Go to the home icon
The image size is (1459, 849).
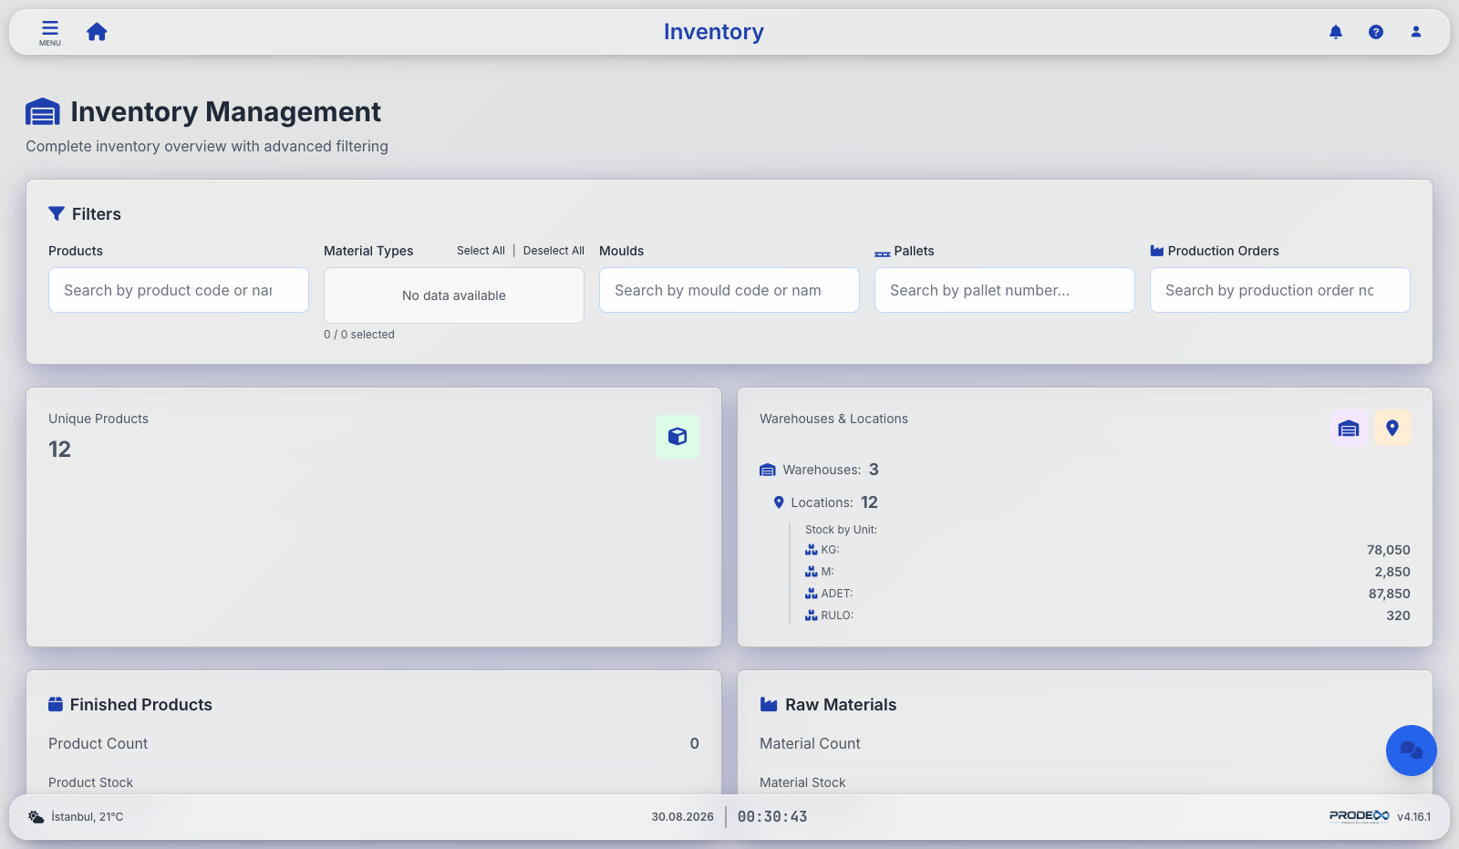pos(97,32)
